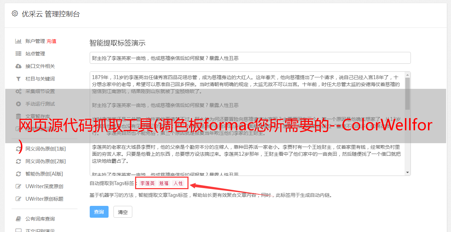Image resolution: width=451 pixels, height=232 pixels.
Task: Click the extracted tag 李莲英
Action: tap(147, 183)
